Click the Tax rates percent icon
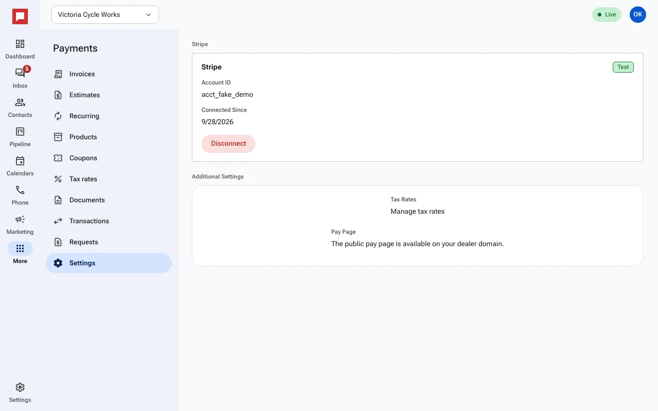This screenshot has height=411, width=658. pyautogui.click(x=58, y=179)
